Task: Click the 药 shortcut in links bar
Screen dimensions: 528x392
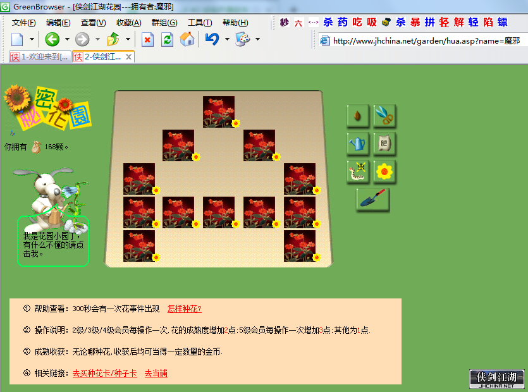Action: (x=343, y=22)
